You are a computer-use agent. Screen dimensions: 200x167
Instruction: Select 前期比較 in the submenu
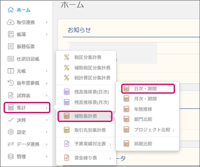click(x=143, y=144)
